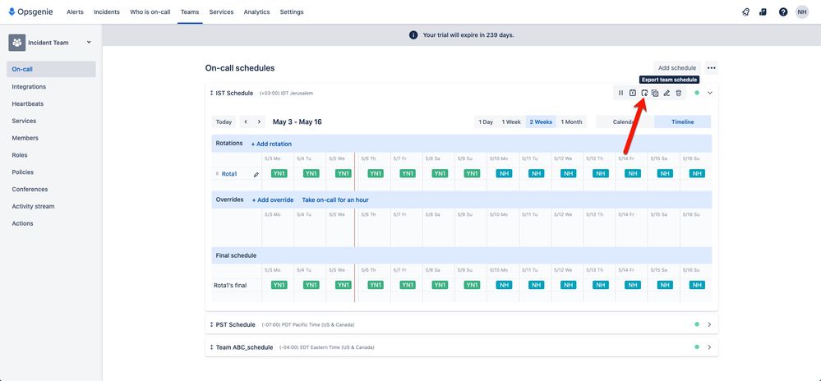Click the IST Schedule title text
Image resolution: width=821 pixels, height=381 pixels.
[x=234, y=93]
